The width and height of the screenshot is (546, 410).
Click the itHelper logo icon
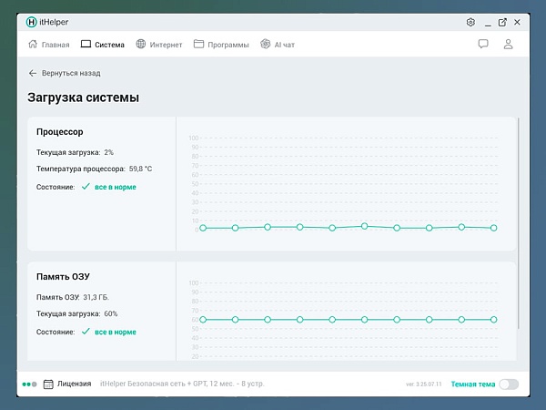32,22
